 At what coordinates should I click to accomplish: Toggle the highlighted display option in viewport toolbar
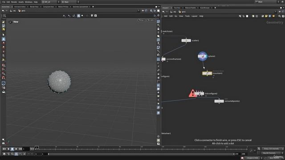78,16
